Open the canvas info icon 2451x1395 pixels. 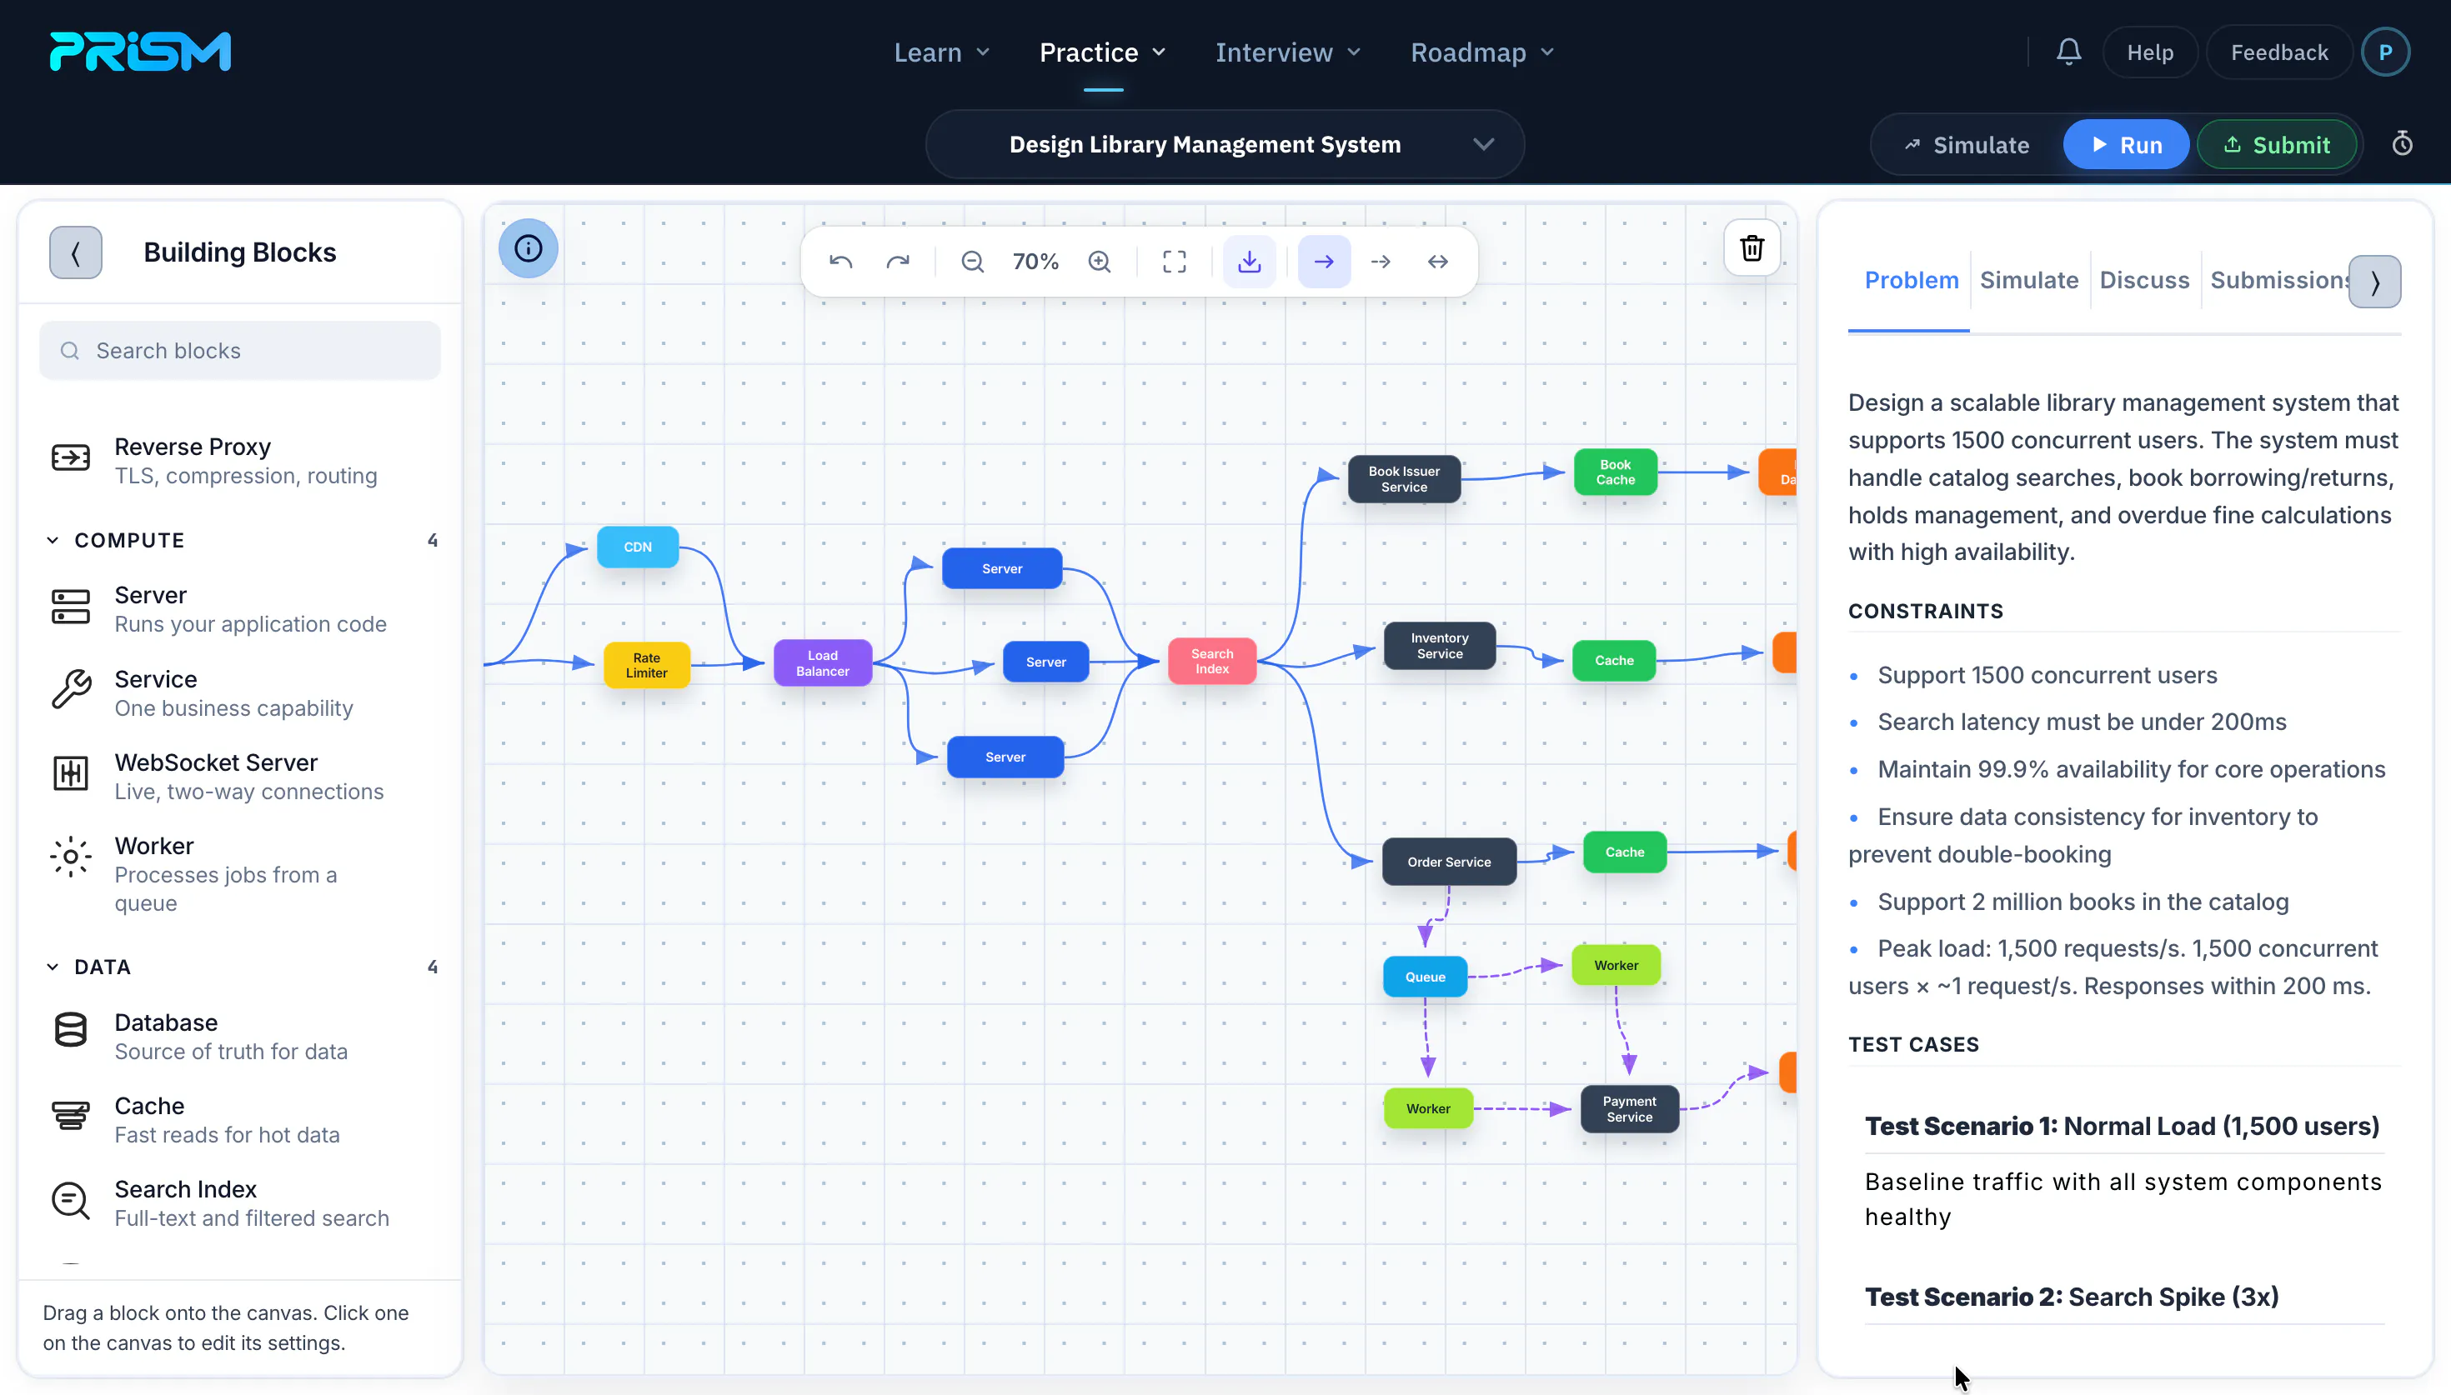pyautogui.click(x=528, y=249)
